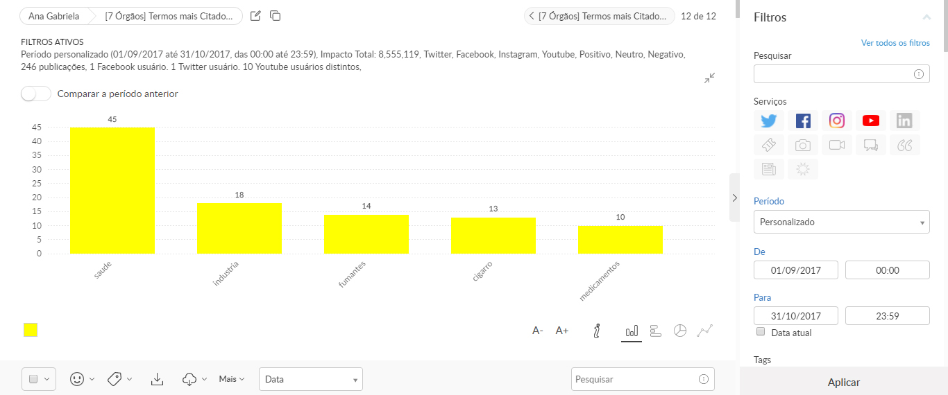
Task: Click the Ana Gabriela breadcrumb
Action: (53, 16)
